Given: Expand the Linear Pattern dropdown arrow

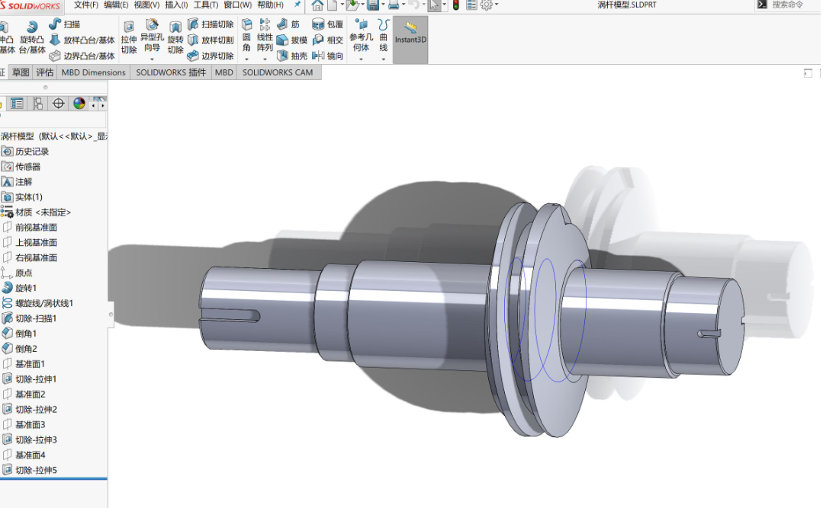Looking at the screenshot, I should coord(265,59).
